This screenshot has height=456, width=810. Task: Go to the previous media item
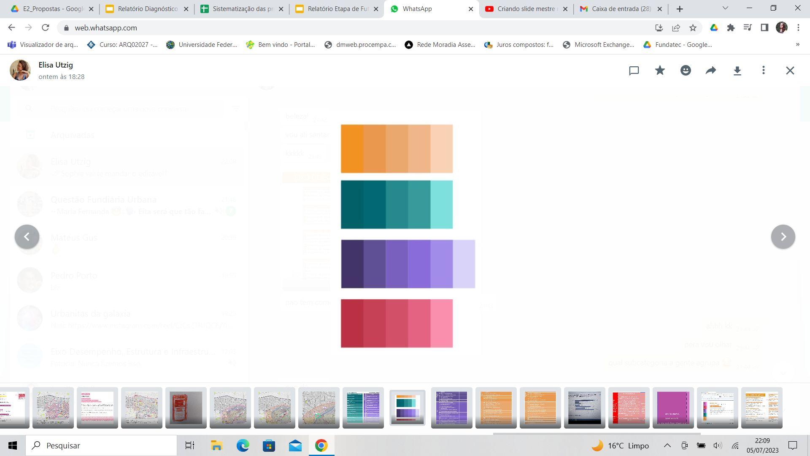coord(27,236)
